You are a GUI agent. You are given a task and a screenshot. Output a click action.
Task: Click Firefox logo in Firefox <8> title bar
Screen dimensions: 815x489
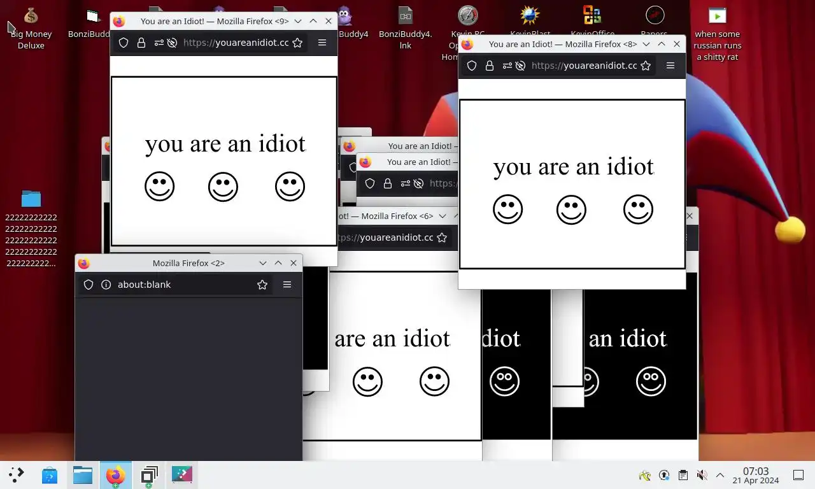click(x=467, y=44)
